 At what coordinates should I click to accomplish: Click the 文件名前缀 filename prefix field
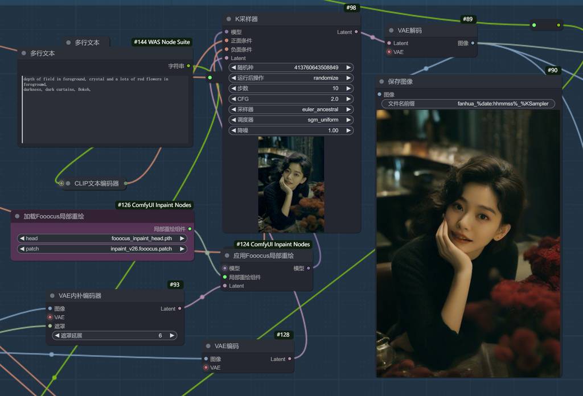click(x=467, y=104)
